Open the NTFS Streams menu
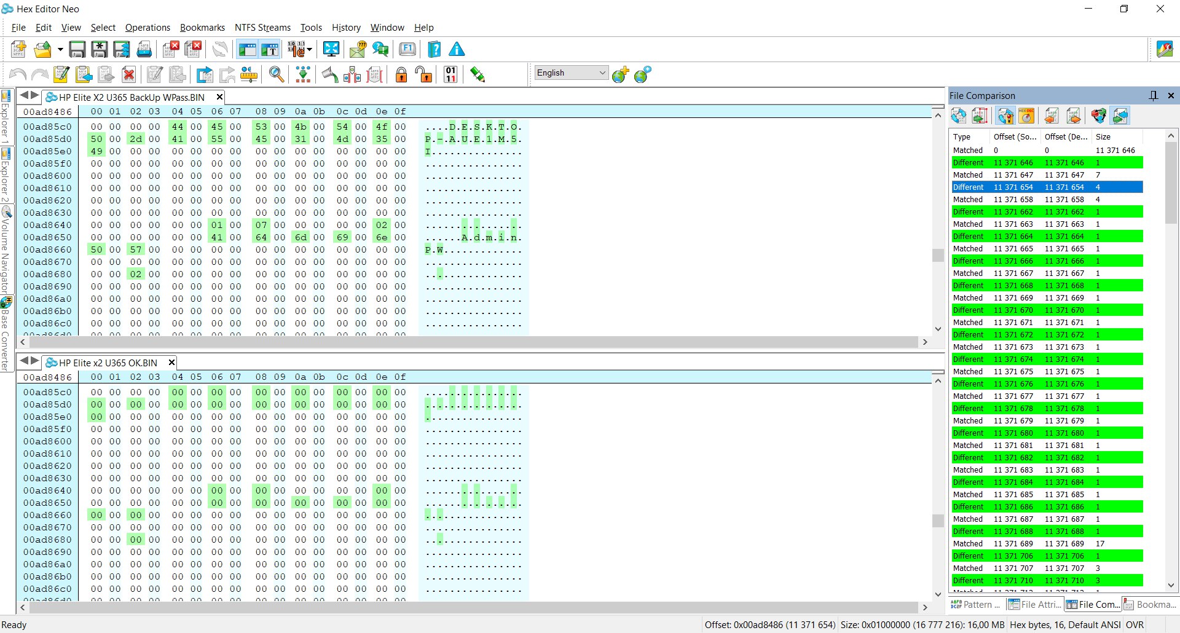 click(x=262, y=28)
